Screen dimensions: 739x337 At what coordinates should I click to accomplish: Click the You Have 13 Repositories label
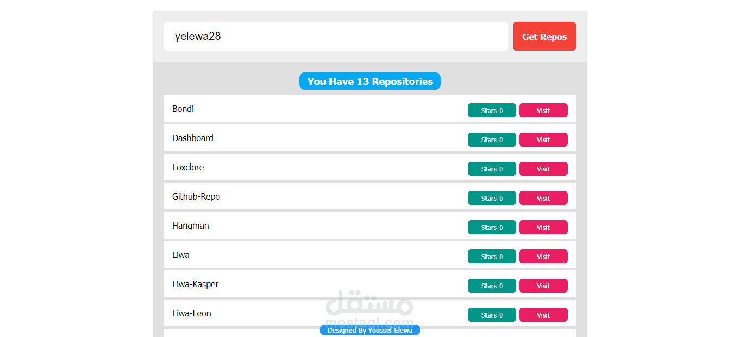point(369,81)
